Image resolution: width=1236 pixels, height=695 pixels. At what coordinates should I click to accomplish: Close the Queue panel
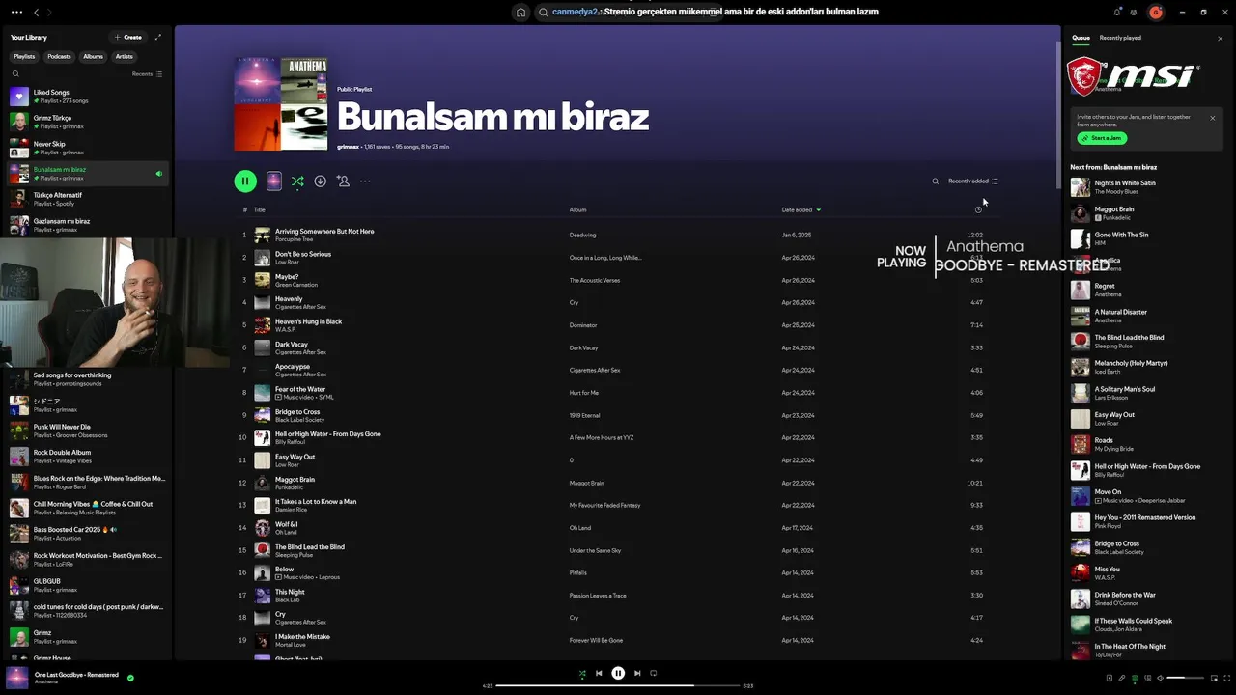(x=1220, y=38)
